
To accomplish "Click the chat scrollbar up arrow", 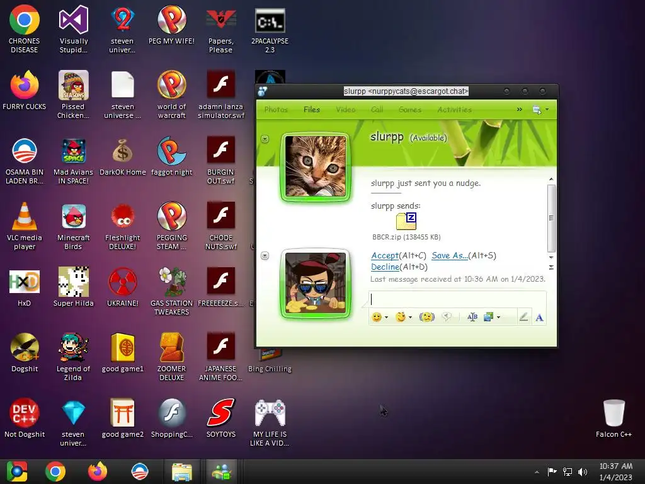I will (551, 180).
